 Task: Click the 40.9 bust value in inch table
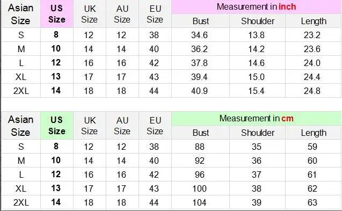(x=199, y=91)
